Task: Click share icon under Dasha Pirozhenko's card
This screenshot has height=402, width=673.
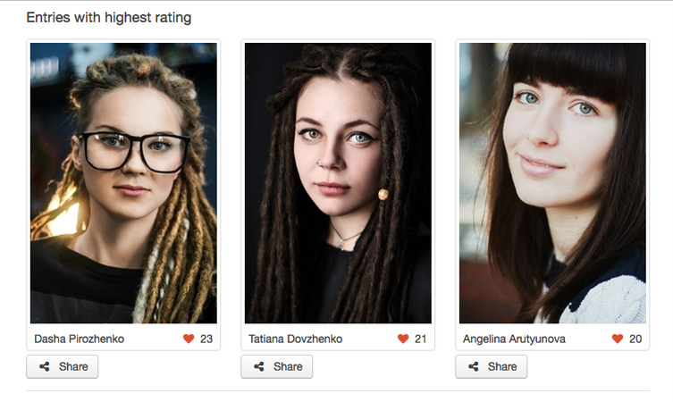Action: [44, 366]
